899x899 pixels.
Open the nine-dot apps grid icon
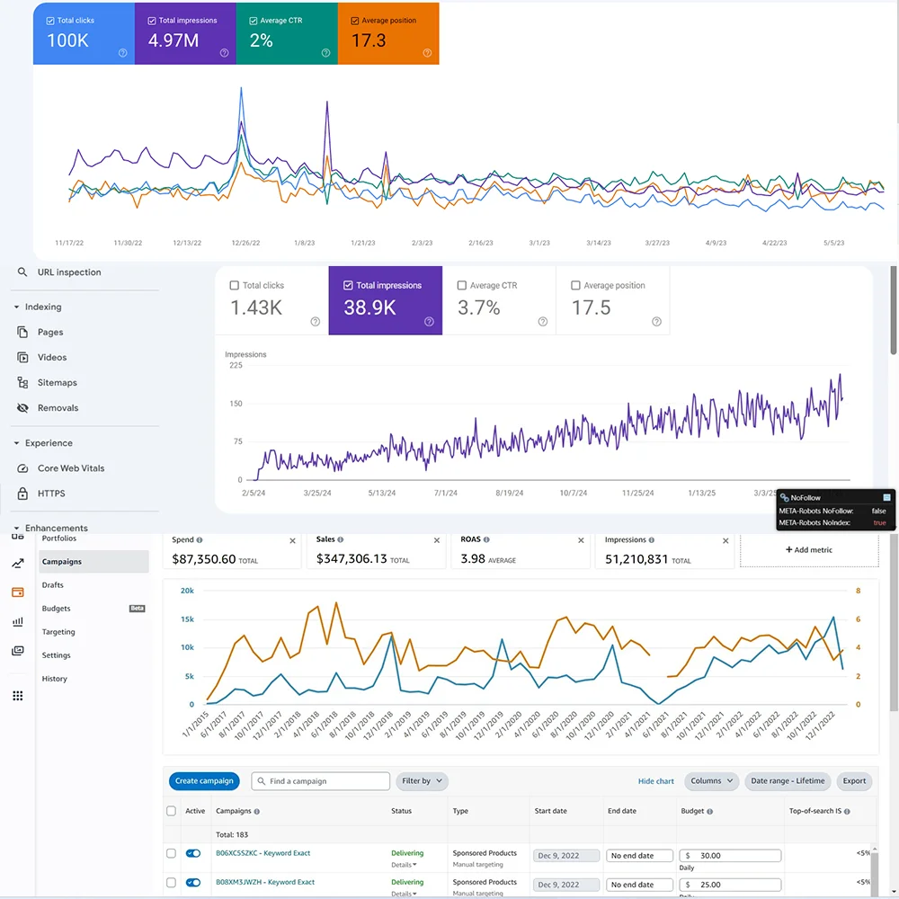point(18,696)
